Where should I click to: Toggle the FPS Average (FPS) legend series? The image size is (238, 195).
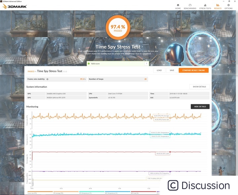point(66,192)
